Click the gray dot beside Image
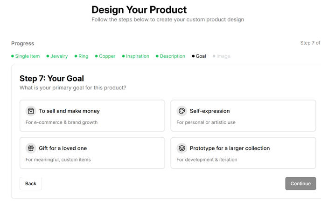The height and width of the screenshot is (201, 321). pyautogui.click(x=214, y=56)
